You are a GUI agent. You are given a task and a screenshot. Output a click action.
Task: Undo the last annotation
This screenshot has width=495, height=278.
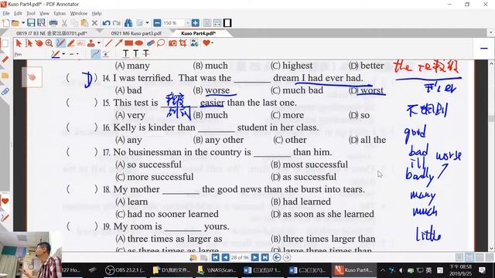(x=106, y=23)
